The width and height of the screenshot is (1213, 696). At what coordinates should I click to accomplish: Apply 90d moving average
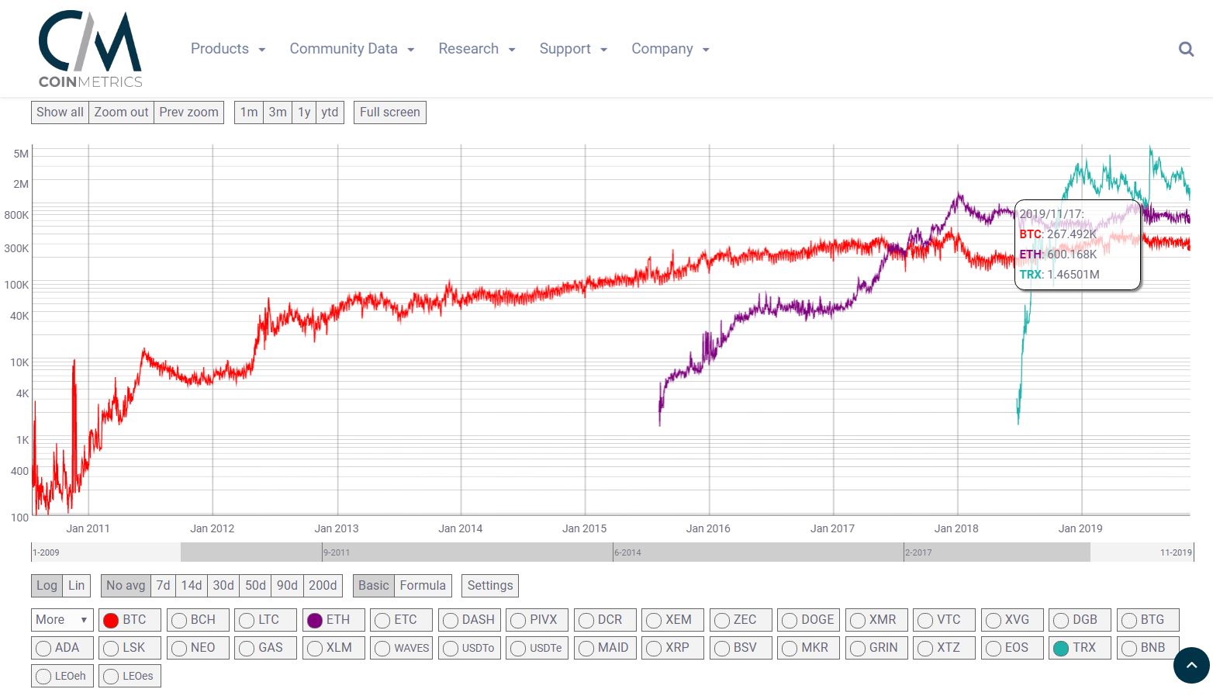[x=287, y=585]
